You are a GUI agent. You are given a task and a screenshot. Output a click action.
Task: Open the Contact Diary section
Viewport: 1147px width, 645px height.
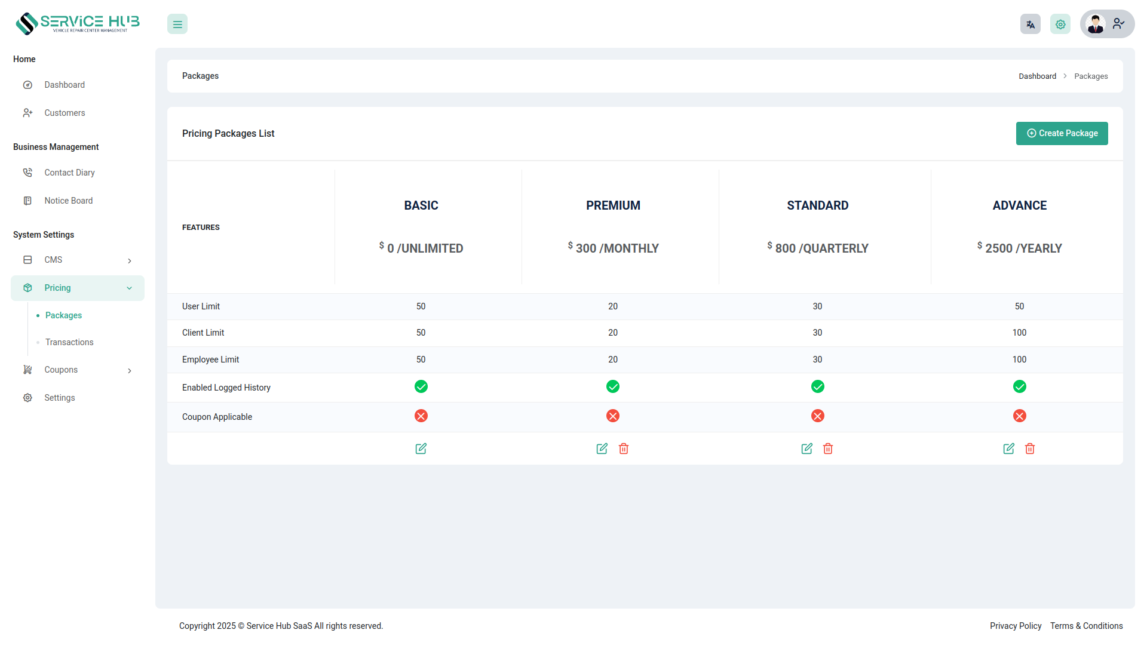click(x=70, y=173)
